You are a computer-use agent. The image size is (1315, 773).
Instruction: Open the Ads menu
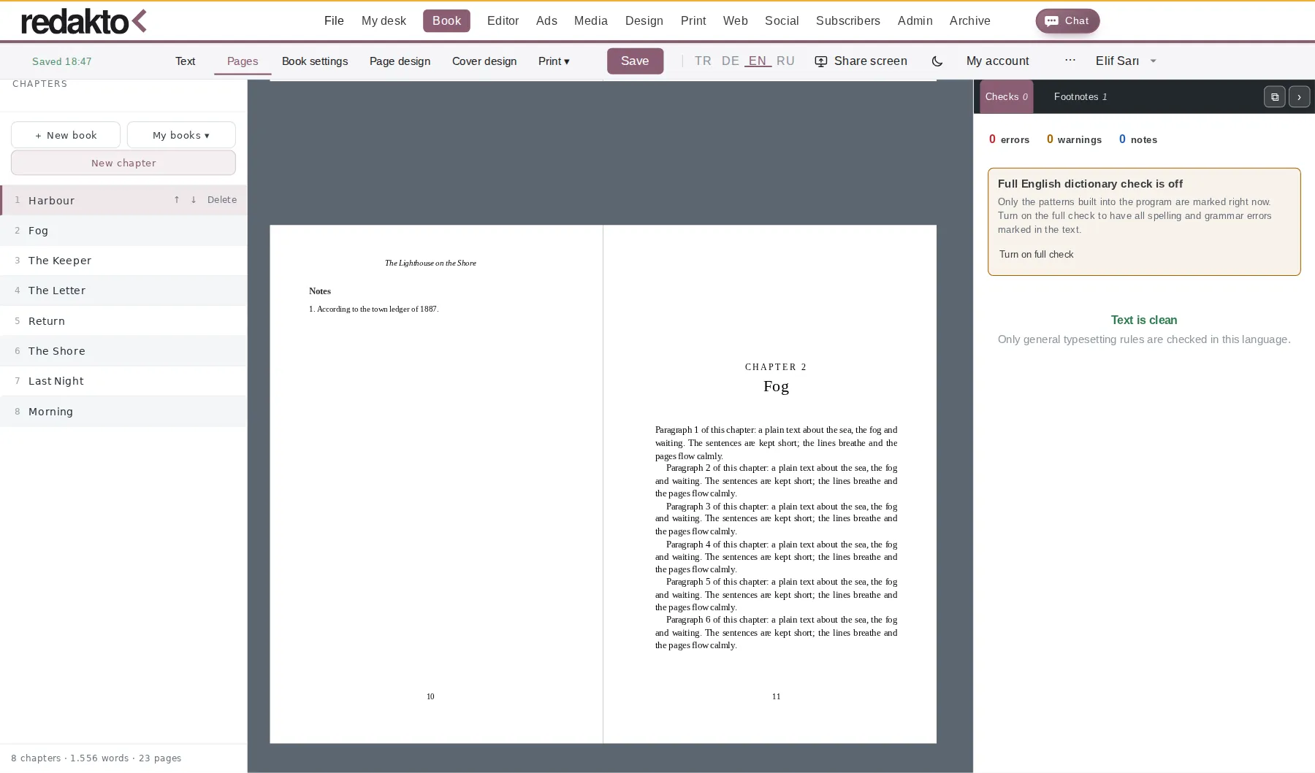tap(546, 21)
